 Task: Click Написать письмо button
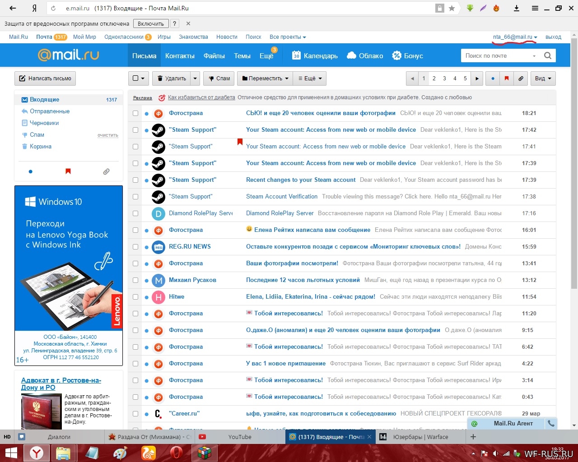pos(45,79)
